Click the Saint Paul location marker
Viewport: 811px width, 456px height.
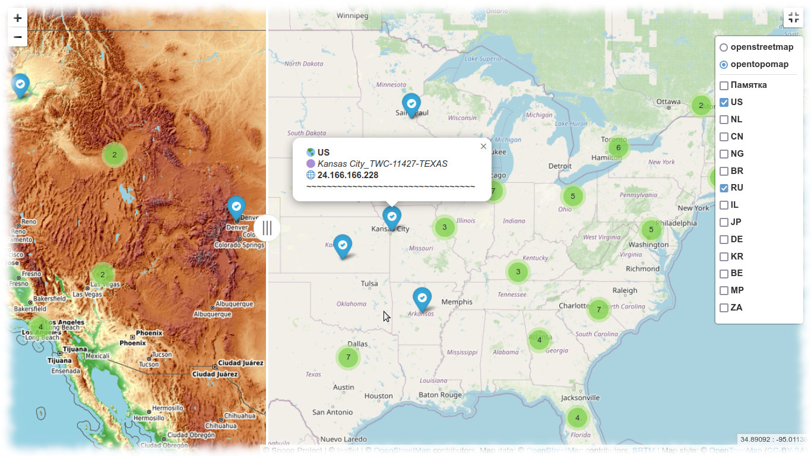pos(411,104)
